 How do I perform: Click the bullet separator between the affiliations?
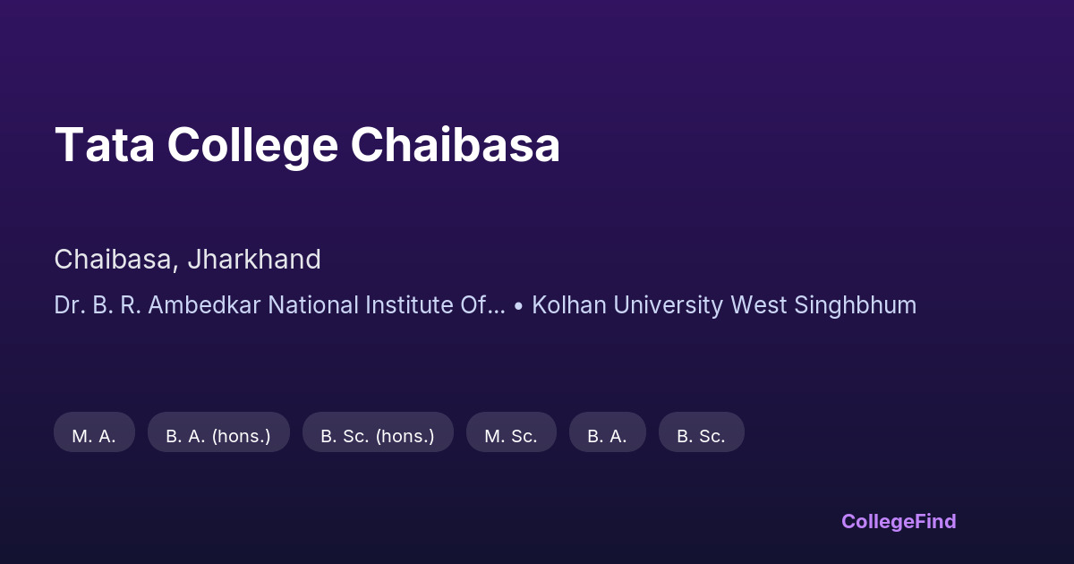tap(519, 306)
